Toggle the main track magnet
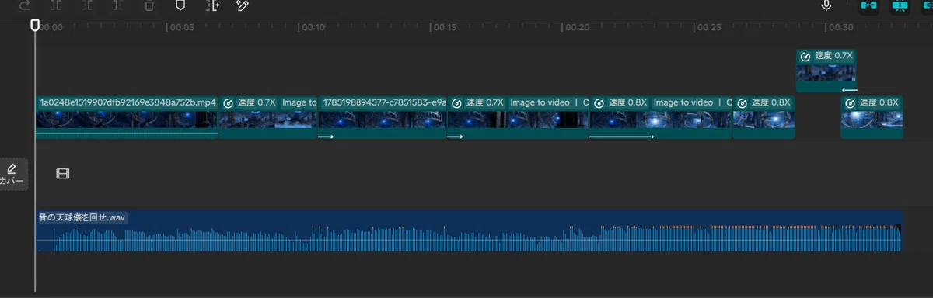Image resolution: width=933 pixels, height=298 pixels. click(869, 5)
